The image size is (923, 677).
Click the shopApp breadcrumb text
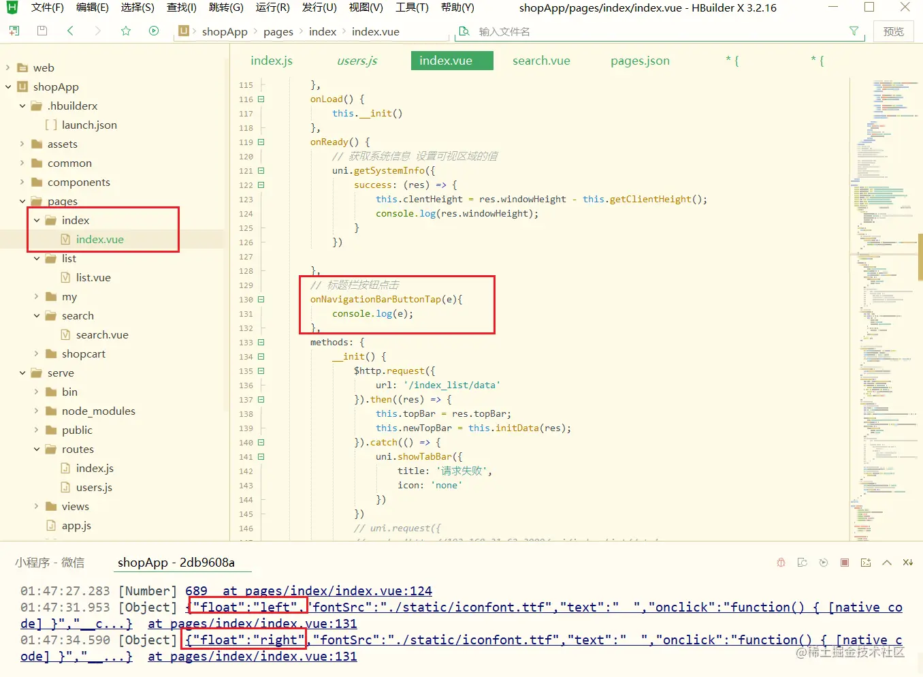225,31
